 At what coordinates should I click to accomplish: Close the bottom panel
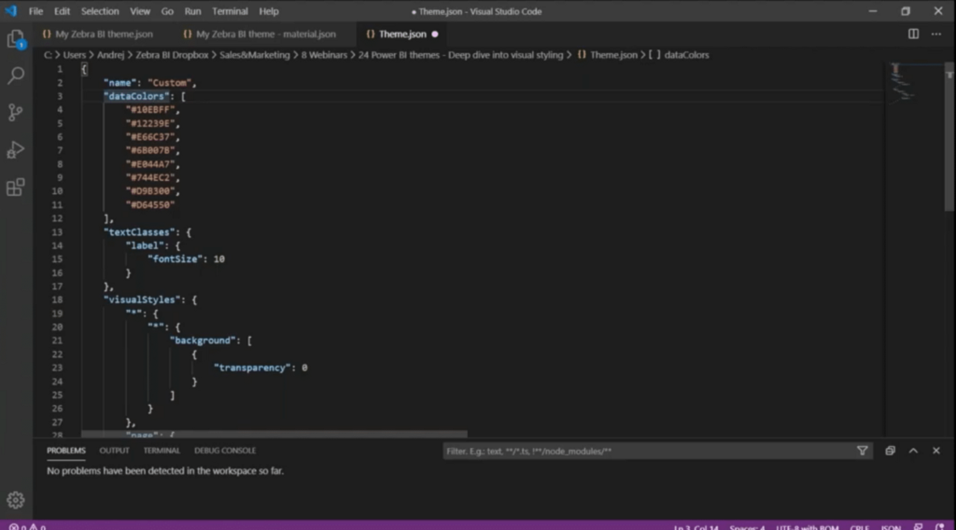coord(936,451)
